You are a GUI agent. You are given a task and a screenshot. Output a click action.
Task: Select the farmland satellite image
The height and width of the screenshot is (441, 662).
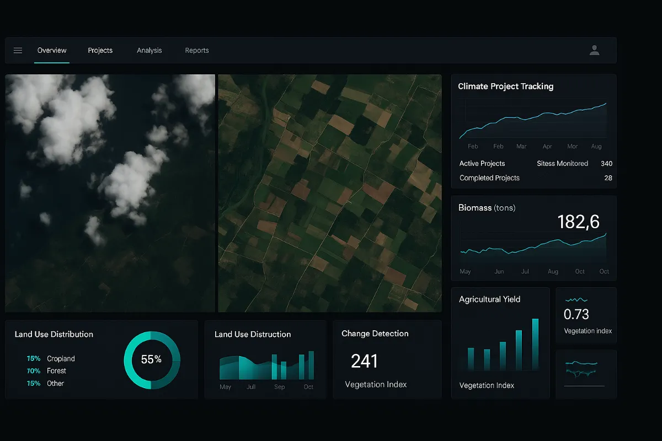[330, 193]
